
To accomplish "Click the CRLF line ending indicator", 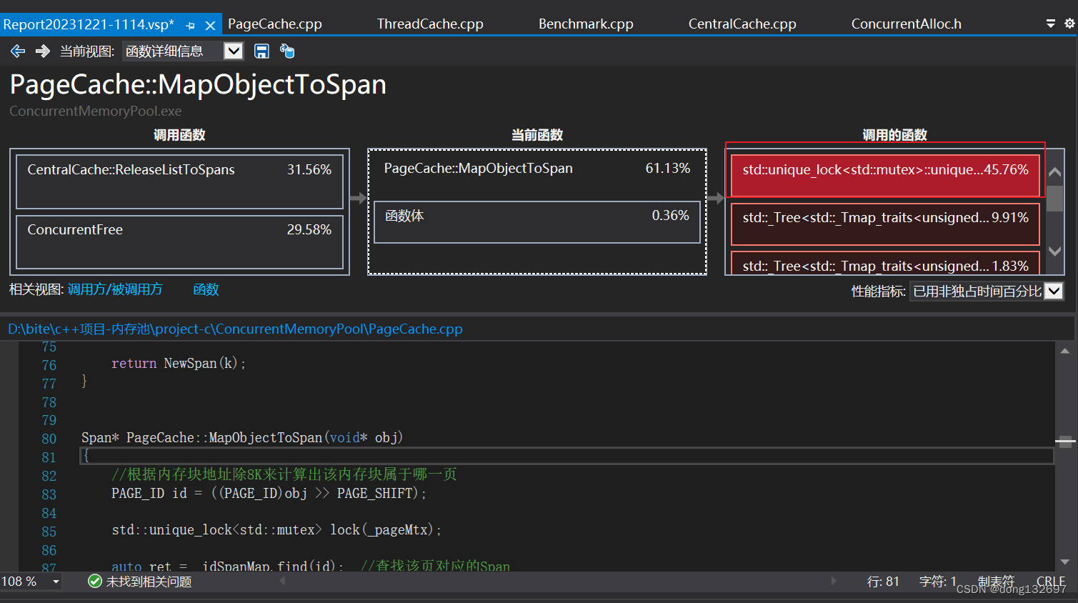I will [x=1051, y=582].
